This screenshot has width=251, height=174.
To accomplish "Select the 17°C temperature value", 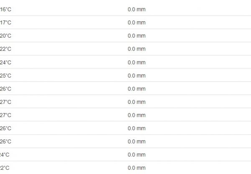I will (5, 23).
